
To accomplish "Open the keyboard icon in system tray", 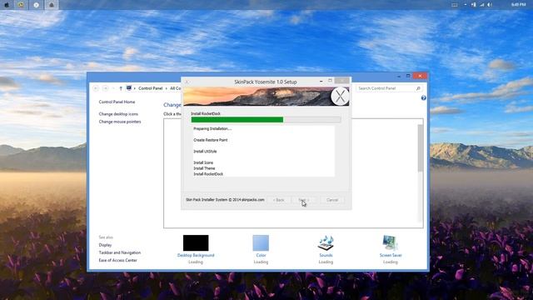I will click(x=454, y=5).
